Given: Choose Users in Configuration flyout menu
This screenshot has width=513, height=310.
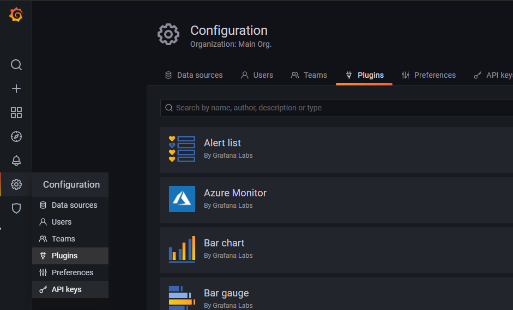Looking at the screenshot, I should click(x=70, y=222).
